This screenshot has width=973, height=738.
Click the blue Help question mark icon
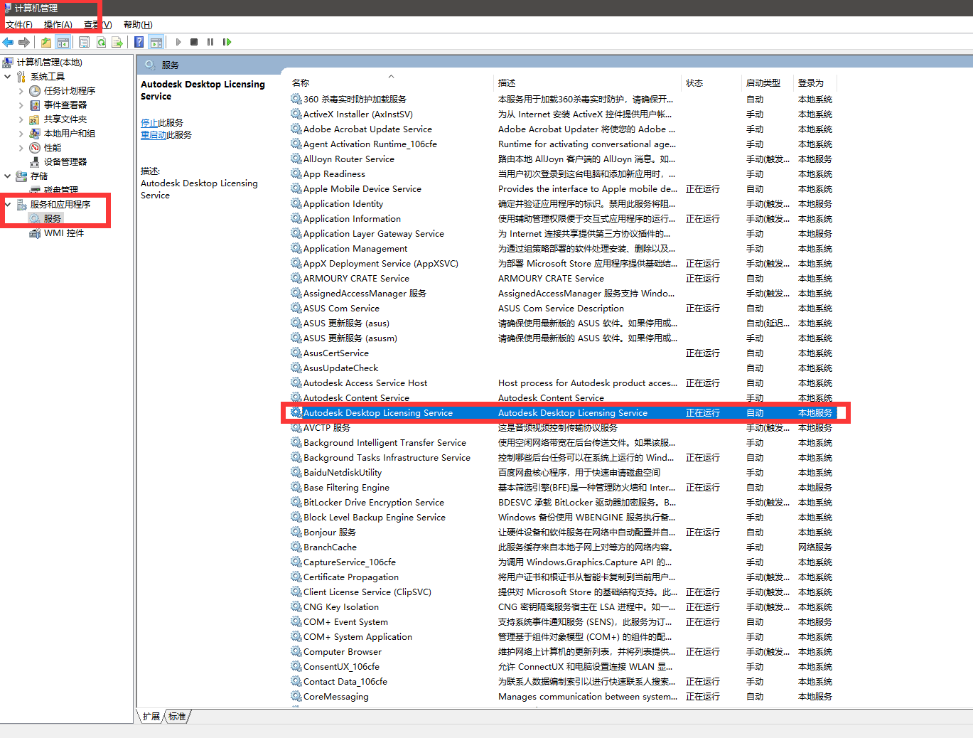point(139,42)
